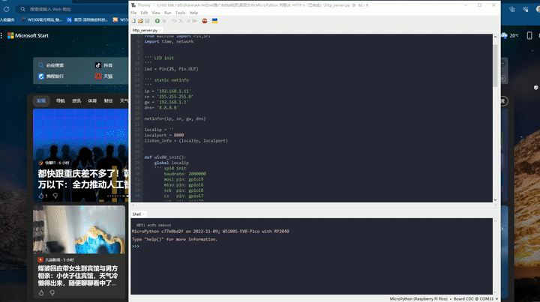This screenshot has height=302, width=540.
Task: Create a new file in Thonny toolbar
Action: click(133, 21)
